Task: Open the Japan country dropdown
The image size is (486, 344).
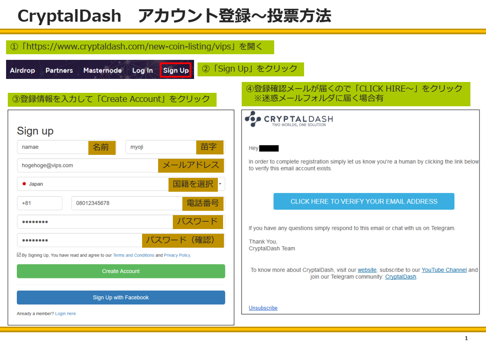Action: pos(121,184)
